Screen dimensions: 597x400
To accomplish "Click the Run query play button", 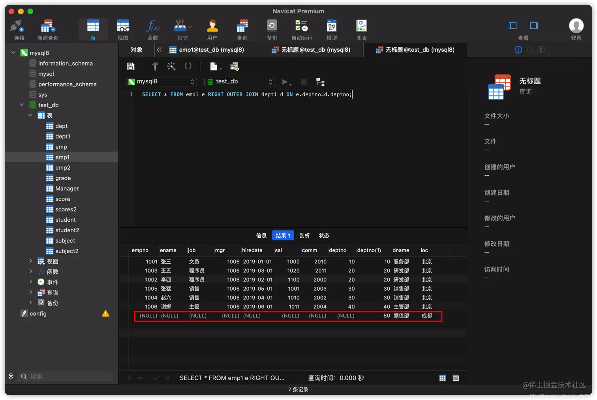I will click(x=286, y=82).
